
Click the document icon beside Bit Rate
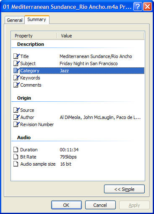tap(16, 157)
